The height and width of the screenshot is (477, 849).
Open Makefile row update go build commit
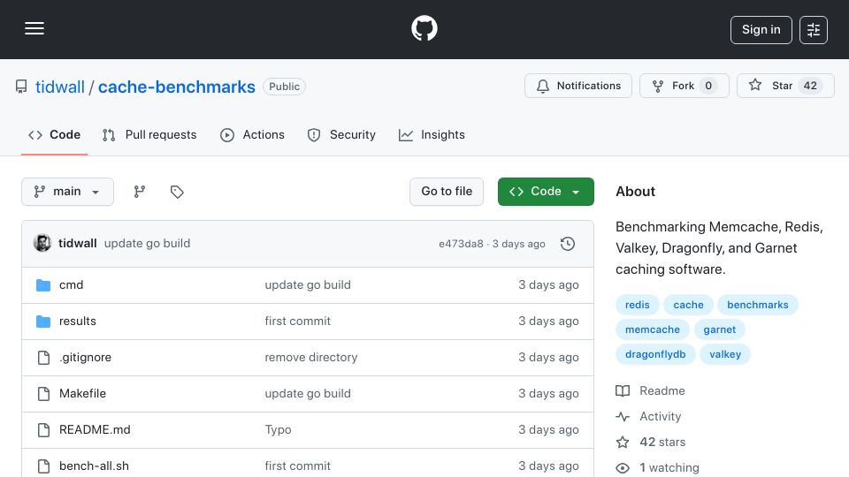click(x=308, y=394)
